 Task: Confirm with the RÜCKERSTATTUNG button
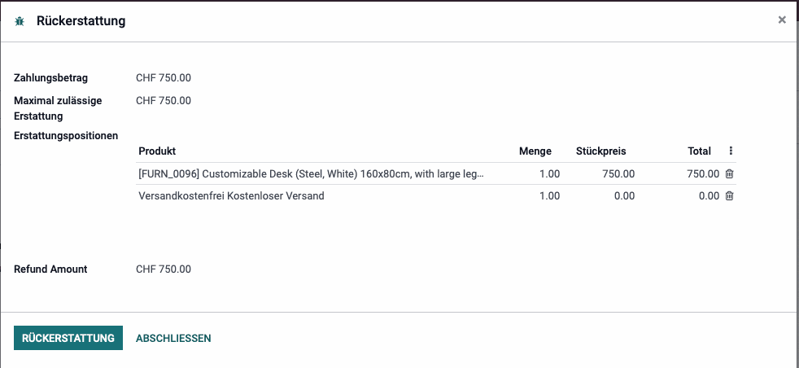coord(68,338)
